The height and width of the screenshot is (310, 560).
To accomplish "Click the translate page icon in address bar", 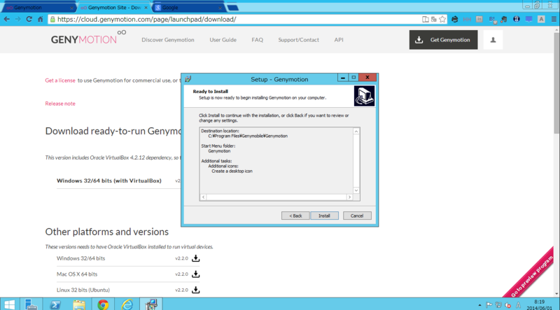I will [x=434, y=20].
